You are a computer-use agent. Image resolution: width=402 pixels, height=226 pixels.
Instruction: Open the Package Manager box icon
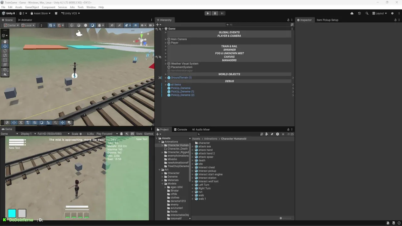tap(56, 13)
